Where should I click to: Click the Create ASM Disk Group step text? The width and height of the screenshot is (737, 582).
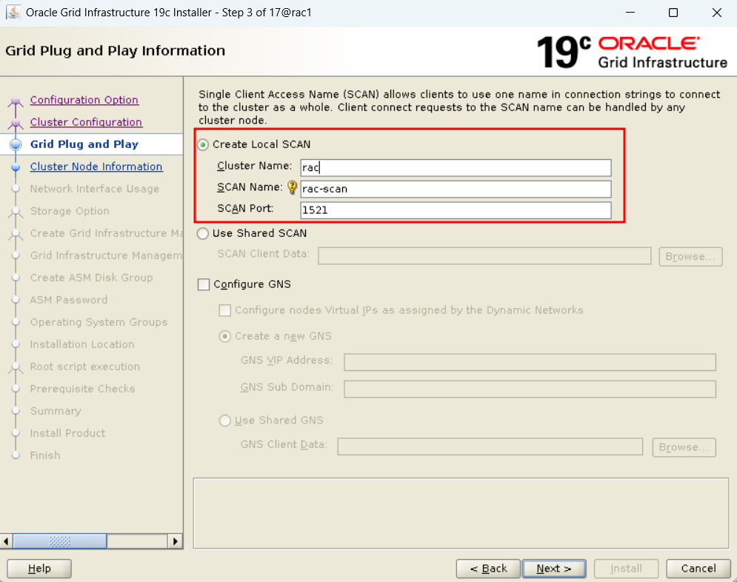91,278
